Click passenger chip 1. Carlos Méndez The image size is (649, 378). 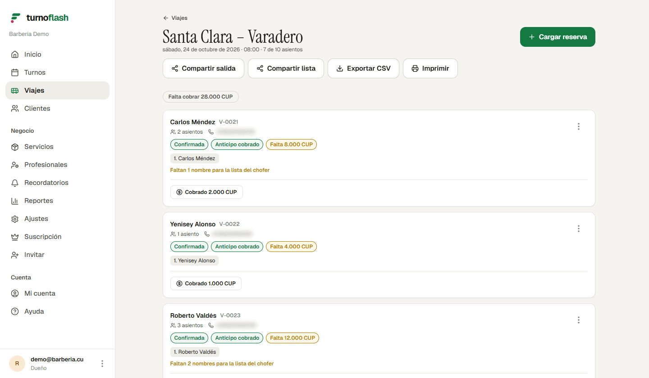(x=195, y=158)
